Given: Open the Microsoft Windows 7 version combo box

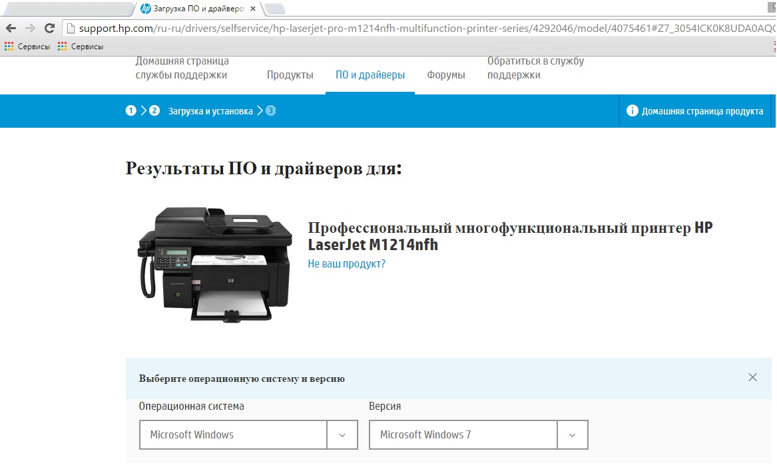Looking at the screenshot, I should pos(463,435).
